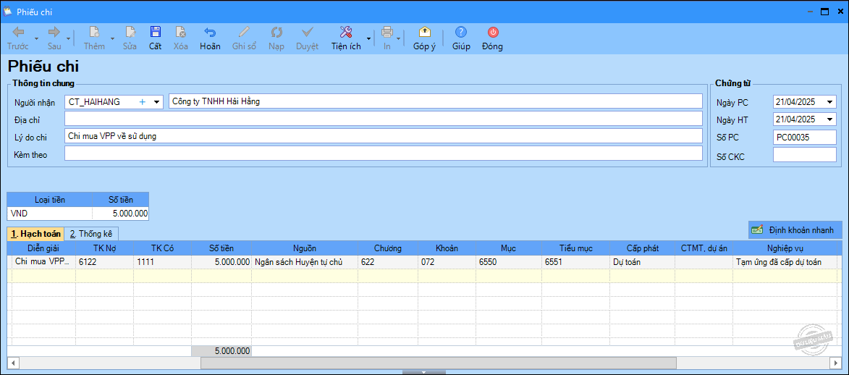This screenshot has width=849, height=375.
Task: Post the voucher with Ghi sổ
Action: (244, 38)
